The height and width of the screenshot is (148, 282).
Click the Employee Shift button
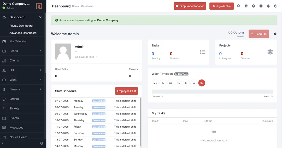(126, 91)
